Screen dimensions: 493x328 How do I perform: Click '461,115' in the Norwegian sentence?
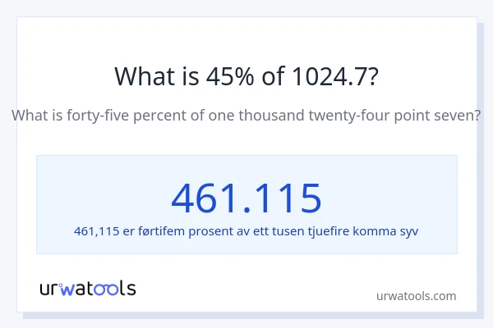click(x=93, y=230)
